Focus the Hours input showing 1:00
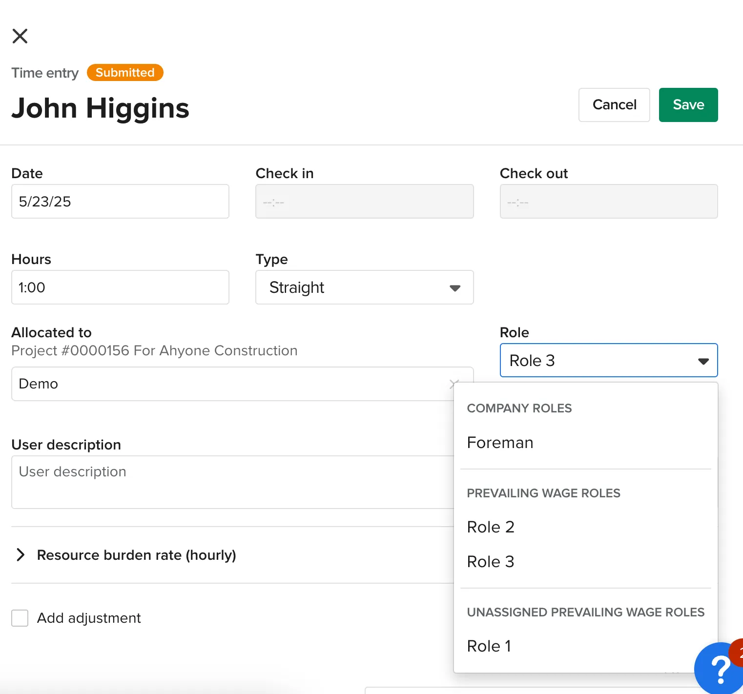The image size is (743, 694). tap(120, 287)
